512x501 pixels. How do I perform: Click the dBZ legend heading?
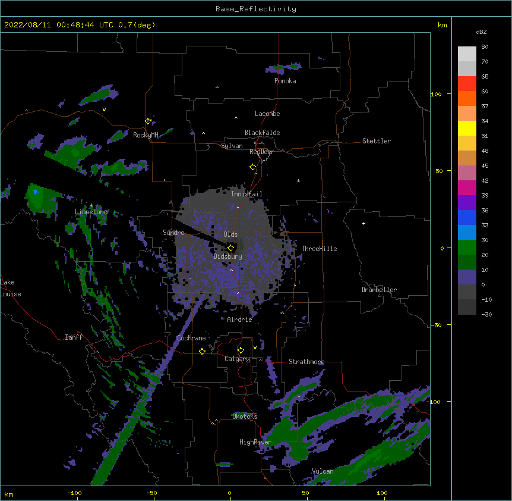point(481,32)
